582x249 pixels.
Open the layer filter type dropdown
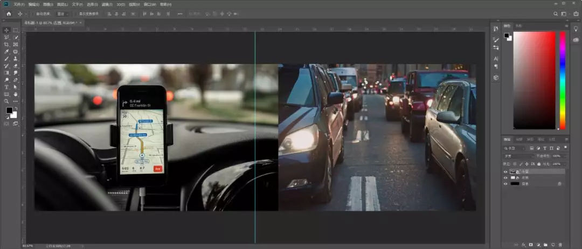[x=515, y=148]
